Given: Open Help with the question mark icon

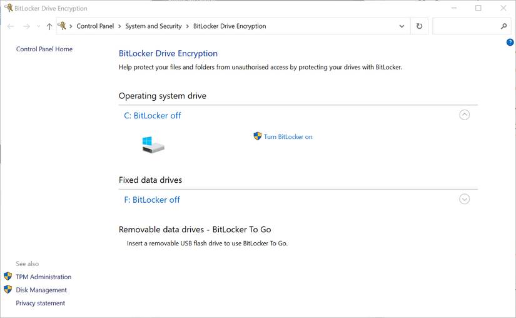Looking at the screenshot, I should click(510, 43).
